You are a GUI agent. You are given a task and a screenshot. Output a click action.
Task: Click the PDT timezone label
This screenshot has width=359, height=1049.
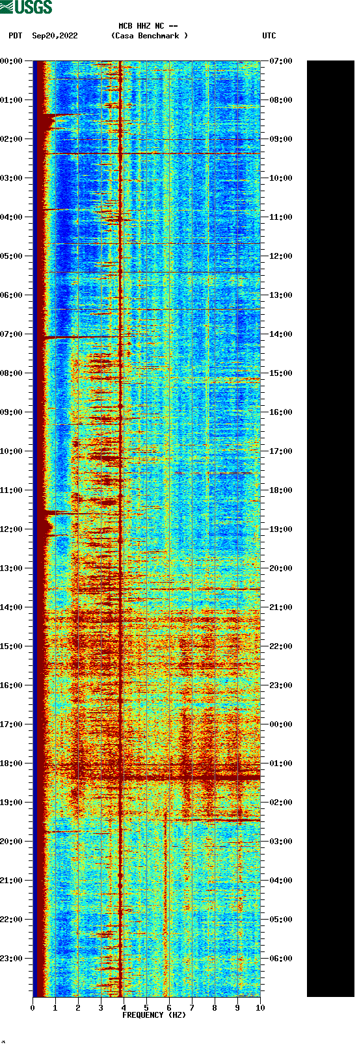[16, 36]
